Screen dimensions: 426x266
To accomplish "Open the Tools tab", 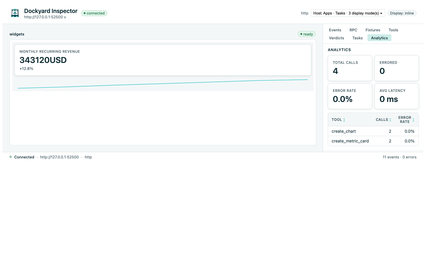I will click(x=393, y=30).
